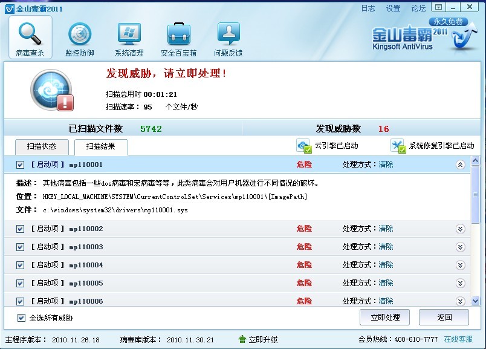Click the threat count 16

click(x=383, y=129)
